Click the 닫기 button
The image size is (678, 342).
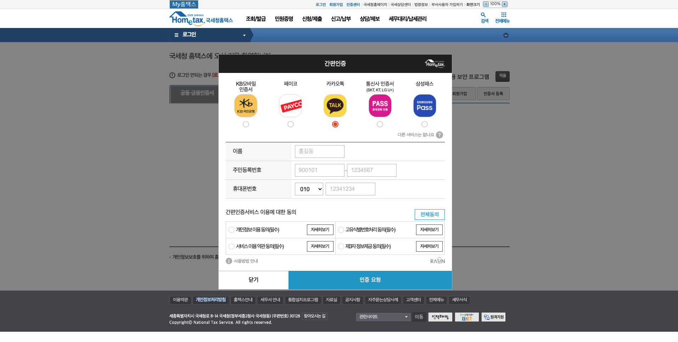coord(254,280)
